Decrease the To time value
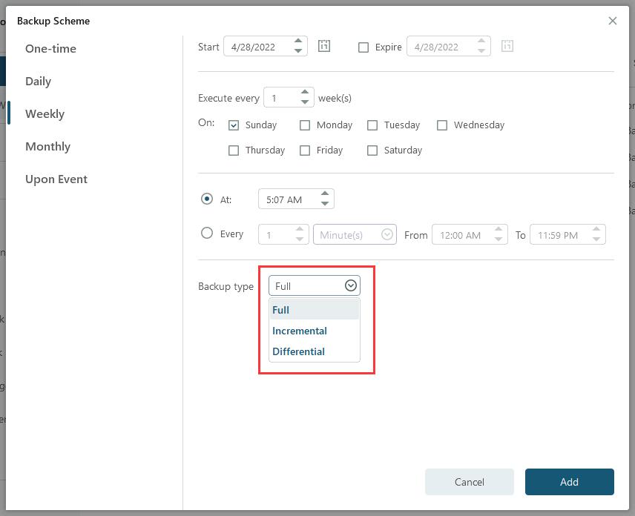 (596, 239)
